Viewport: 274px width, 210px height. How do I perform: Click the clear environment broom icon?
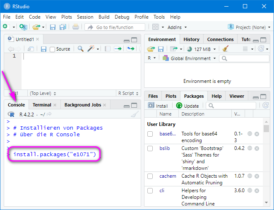(x=225, y=49)
